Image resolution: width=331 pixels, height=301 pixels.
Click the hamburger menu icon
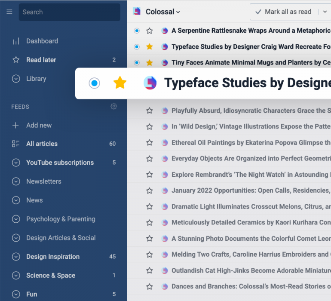click(x=9, y=12)
